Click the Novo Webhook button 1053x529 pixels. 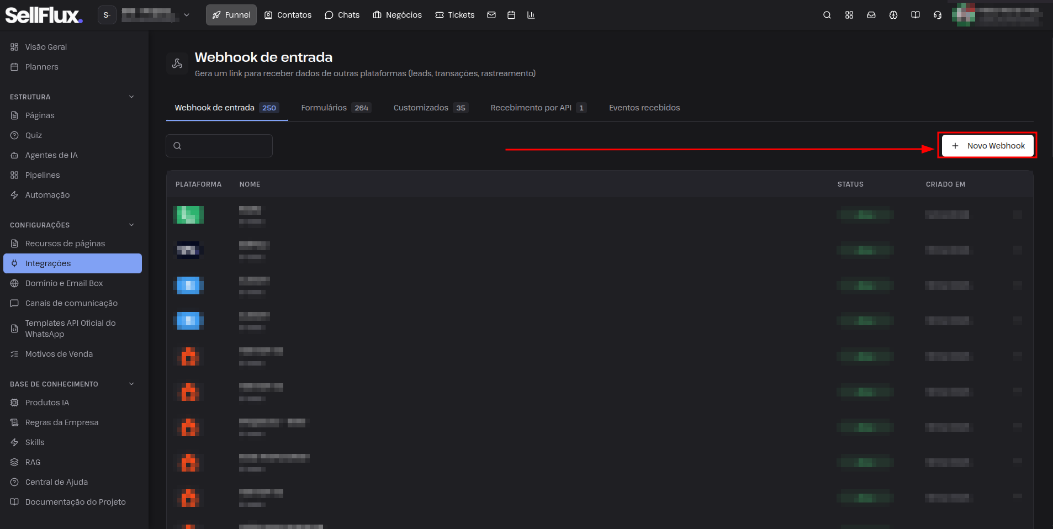[987, 146]
